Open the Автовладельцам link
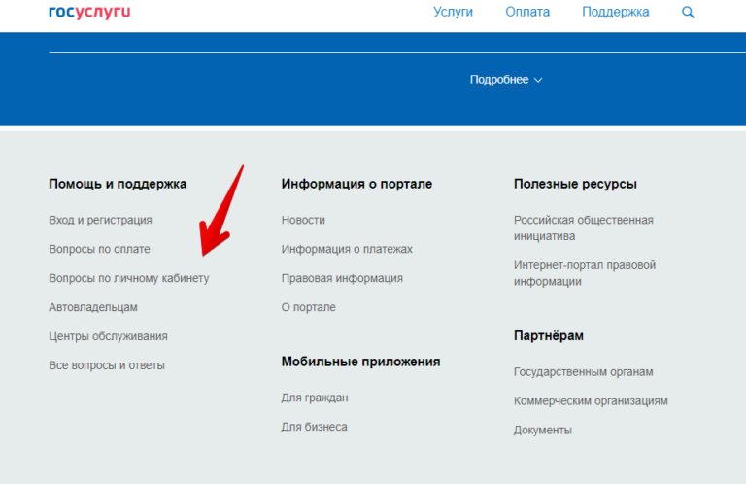This screenshot has width=746, height=484. click(93, 308)
